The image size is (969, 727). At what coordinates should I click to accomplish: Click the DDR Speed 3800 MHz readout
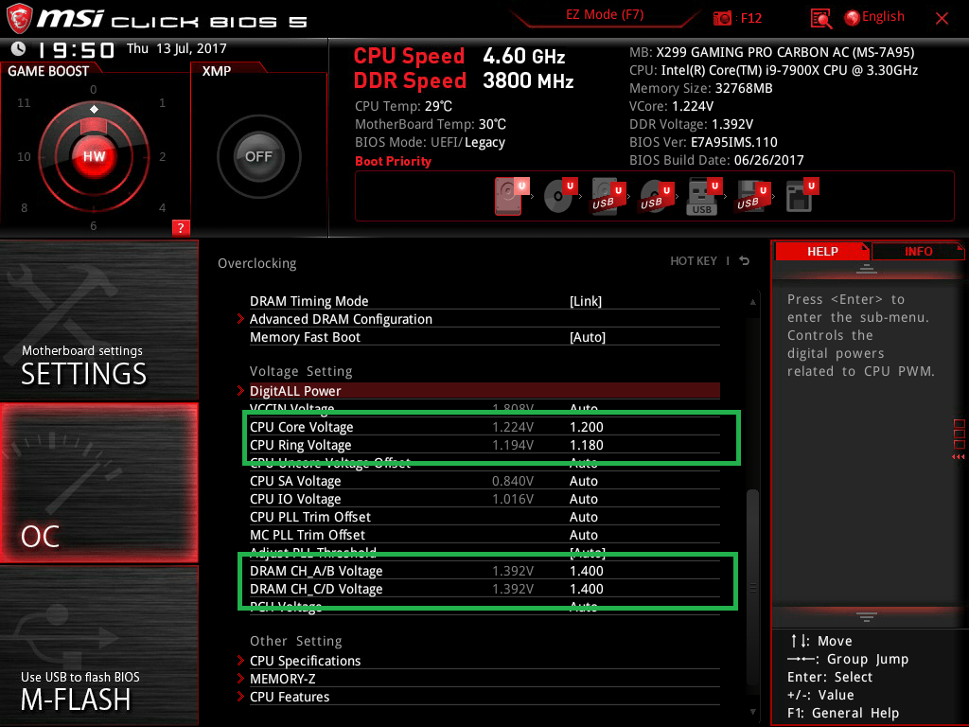[464, 81]
